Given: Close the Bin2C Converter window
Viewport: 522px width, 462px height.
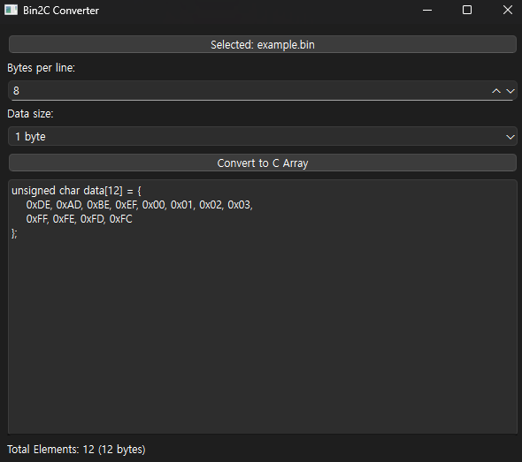Looking at the screenshot, I should [508, 10].
